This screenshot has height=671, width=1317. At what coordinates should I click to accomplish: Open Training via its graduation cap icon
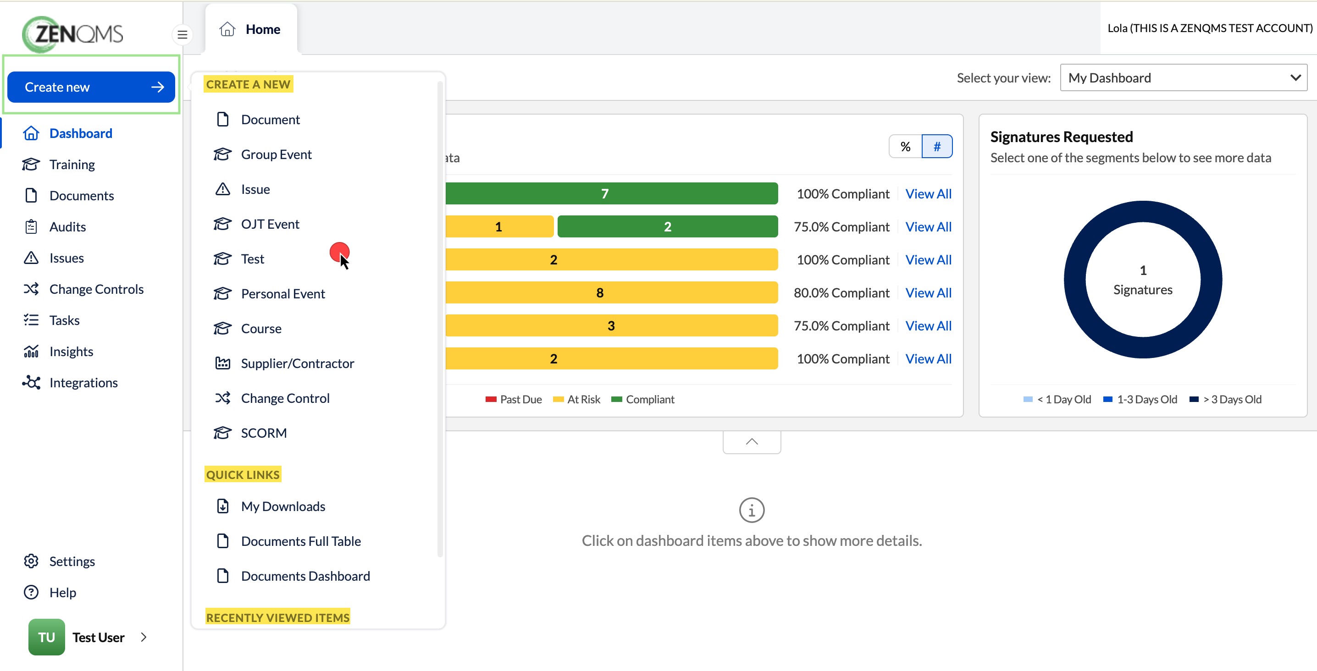pos(31,164)
